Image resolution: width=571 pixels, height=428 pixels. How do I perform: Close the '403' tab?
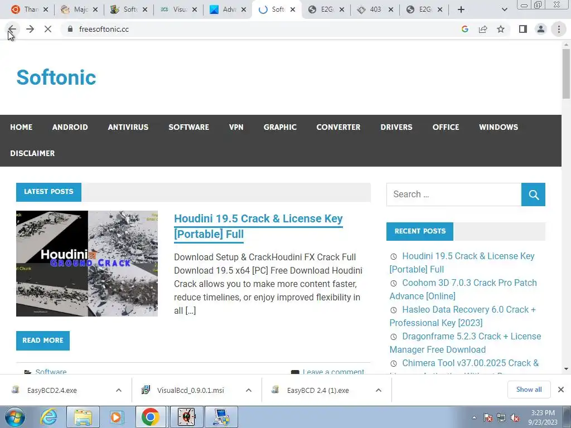(391, 10)
